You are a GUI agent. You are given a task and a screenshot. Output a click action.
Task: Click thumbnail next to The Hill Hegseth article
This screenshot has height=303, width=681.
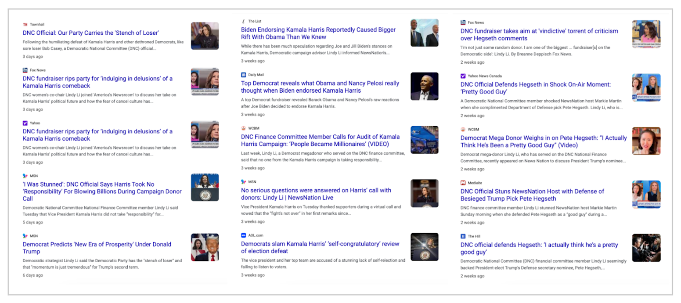pyautogui.click(x=646, y=248)
